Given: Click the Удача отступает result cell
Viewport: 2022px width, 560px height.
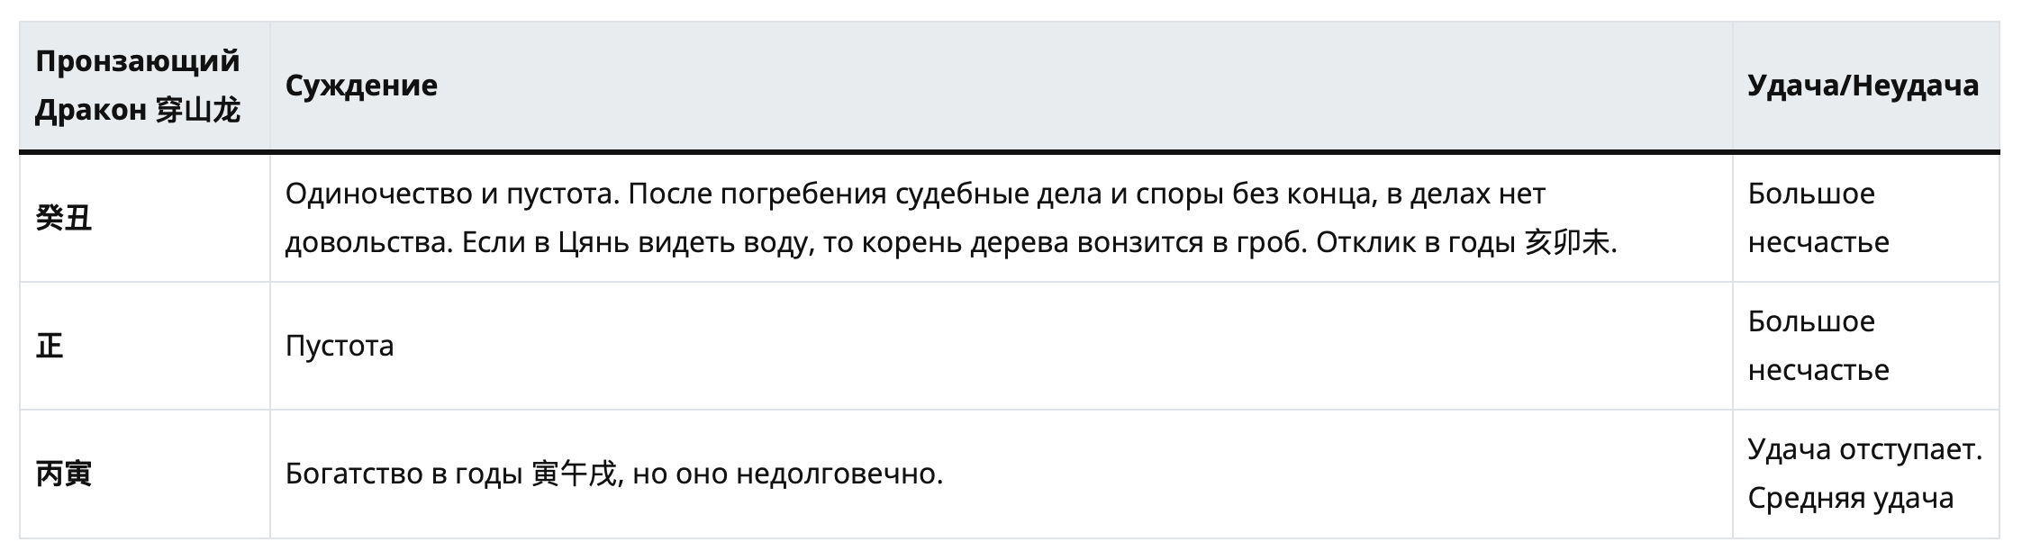Looking at the screenshot, I should pos(1865,474).
